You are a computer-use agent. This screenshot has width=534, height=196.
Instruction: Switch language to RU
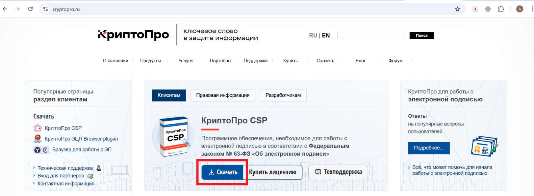pyautogui.click(x=313, y=35)
